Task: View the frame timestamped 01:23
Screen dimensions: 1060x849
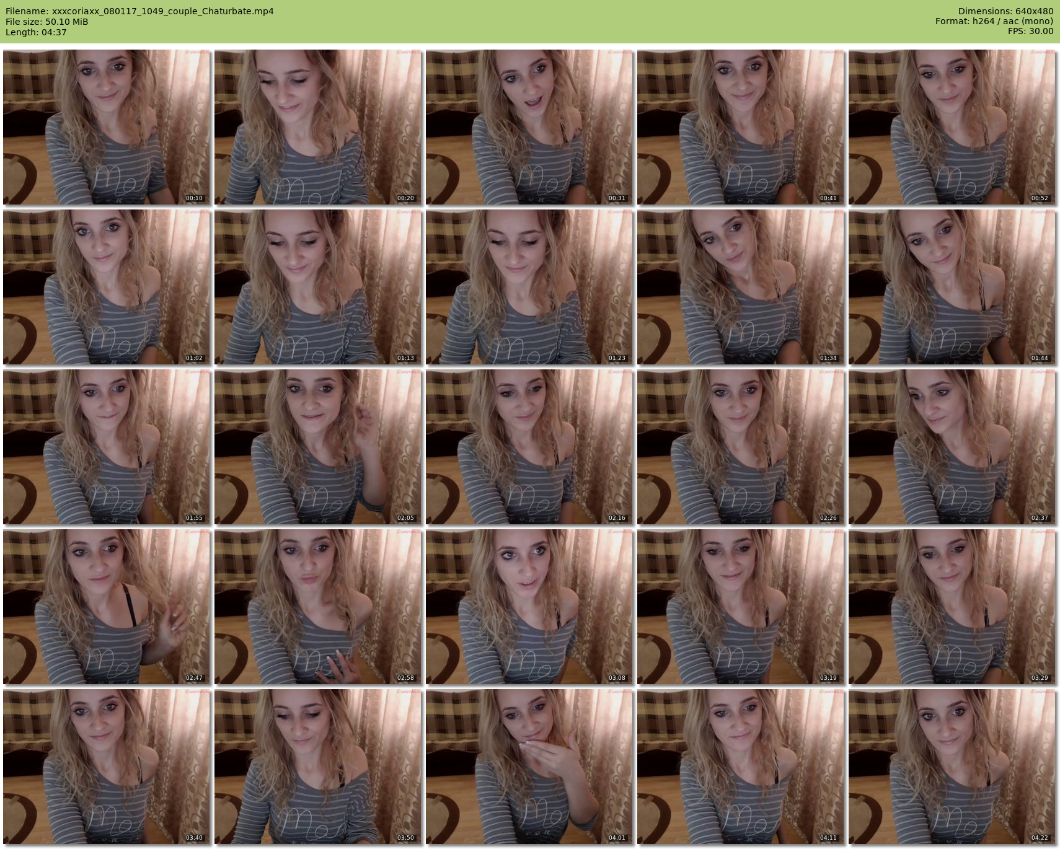Action: click(529, 287)
